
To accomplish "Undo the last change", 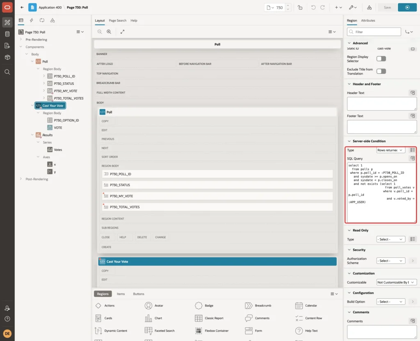I will point(313,7).
